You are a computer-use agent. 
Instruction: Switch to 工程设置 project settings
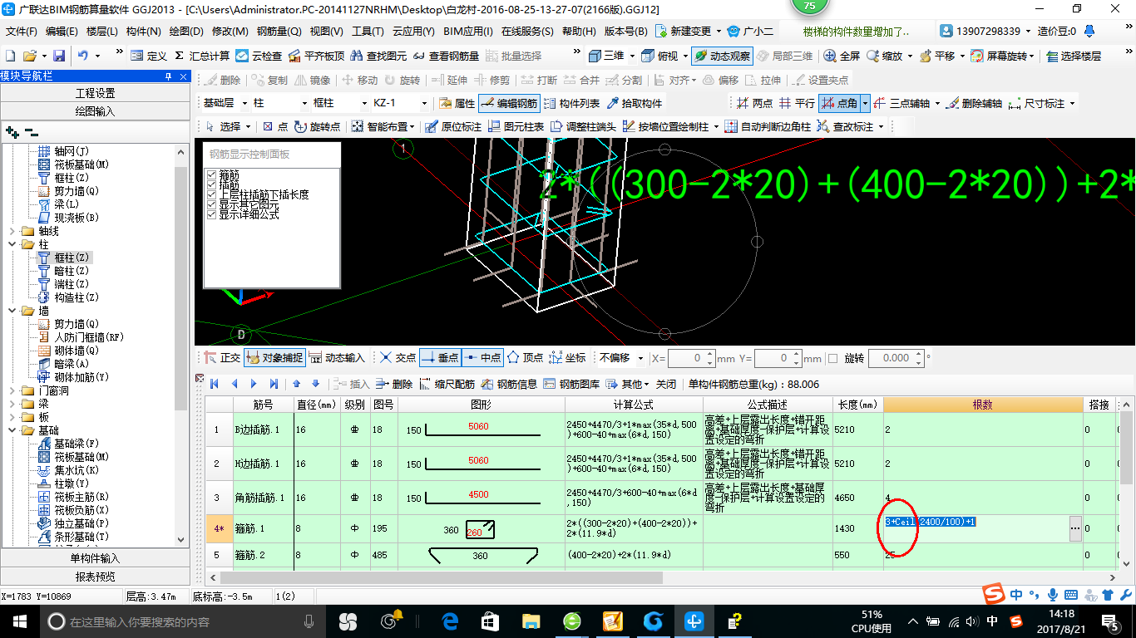coord(95,93)
